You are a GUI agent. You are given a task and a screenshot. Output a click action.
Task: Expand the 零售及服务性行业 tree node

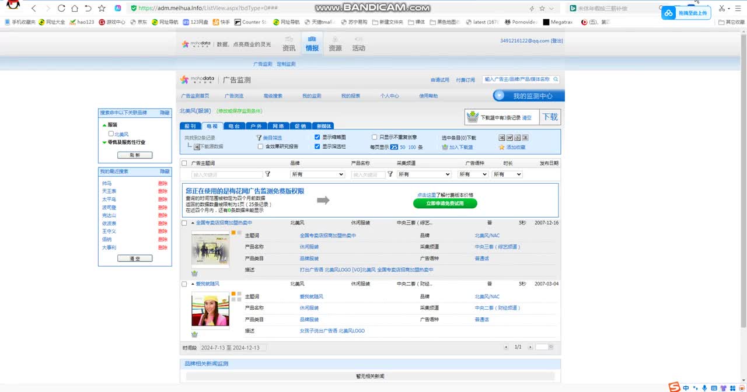(x=104, y=142)
